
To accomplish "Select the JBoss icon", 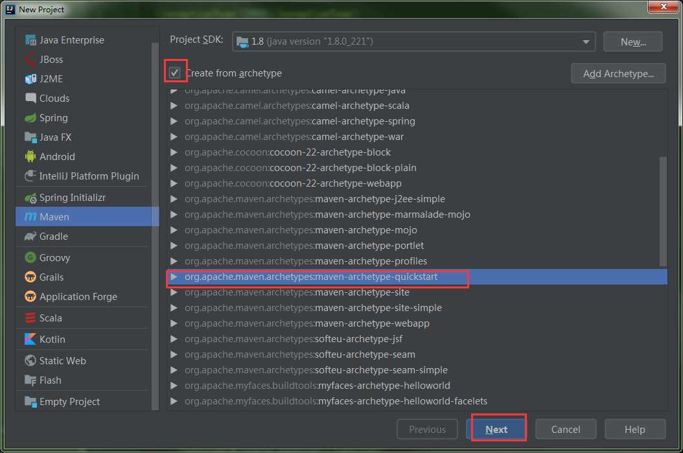I will (30, 59).
